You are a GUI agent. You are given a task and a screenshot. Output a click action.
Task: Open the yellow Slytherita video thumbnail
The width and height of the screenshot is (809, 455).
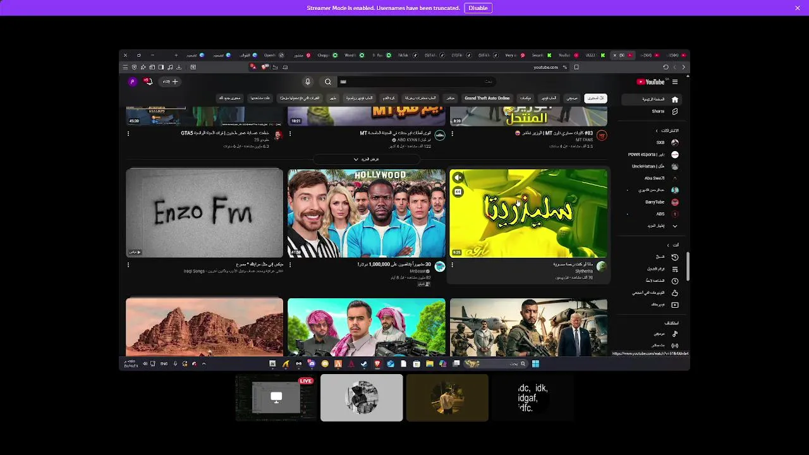(x=528, y=213)
